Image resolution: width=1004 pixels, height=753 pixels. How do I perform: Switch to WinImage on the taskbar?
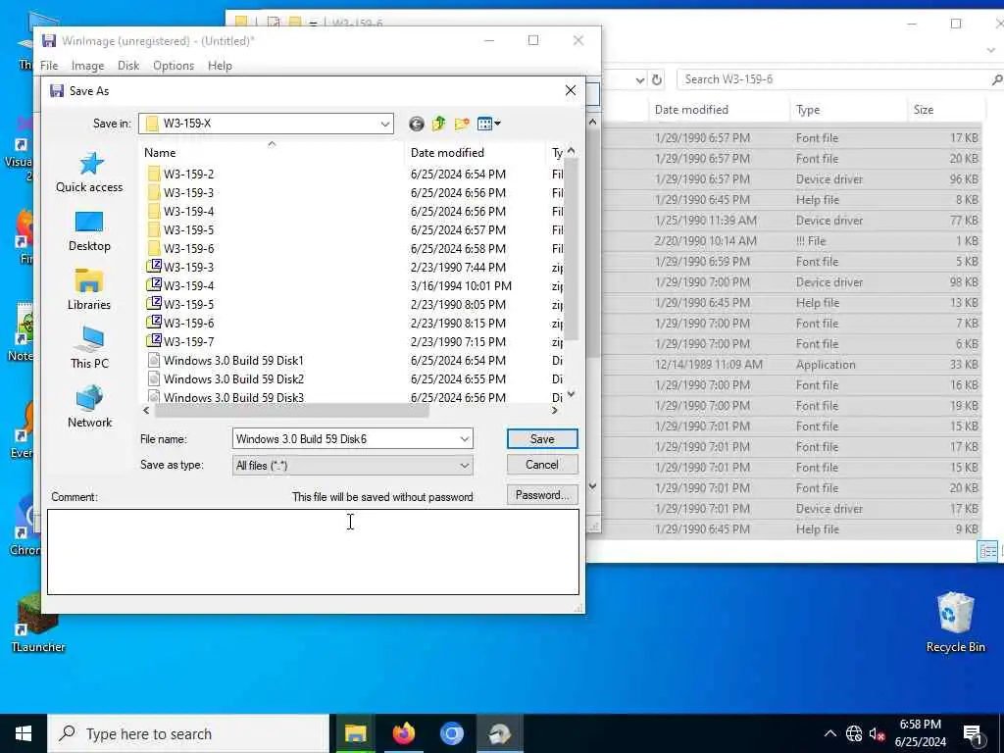click(x=499, y=733)
